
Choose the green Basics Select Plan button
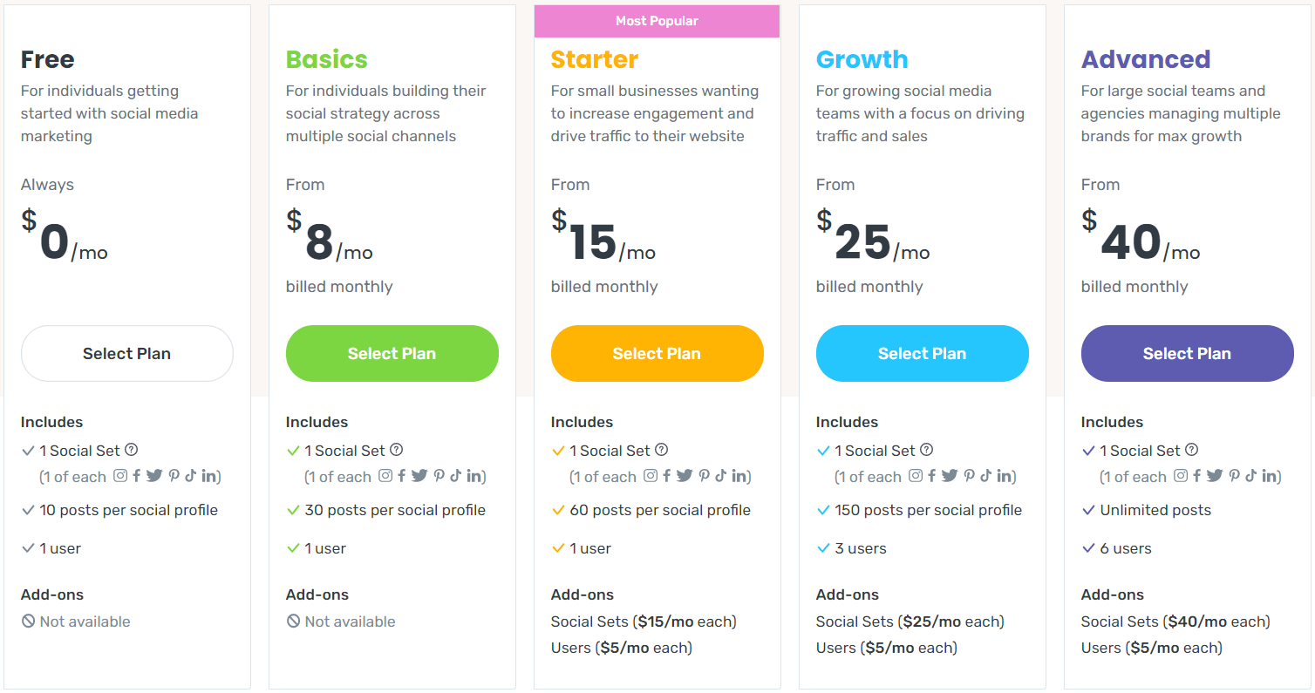[x=392, y=353]
